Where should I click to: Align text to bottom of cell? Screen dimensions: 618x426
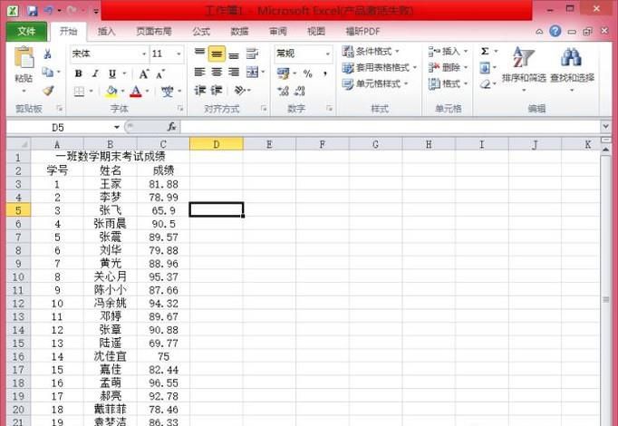(x=234, y=54)
